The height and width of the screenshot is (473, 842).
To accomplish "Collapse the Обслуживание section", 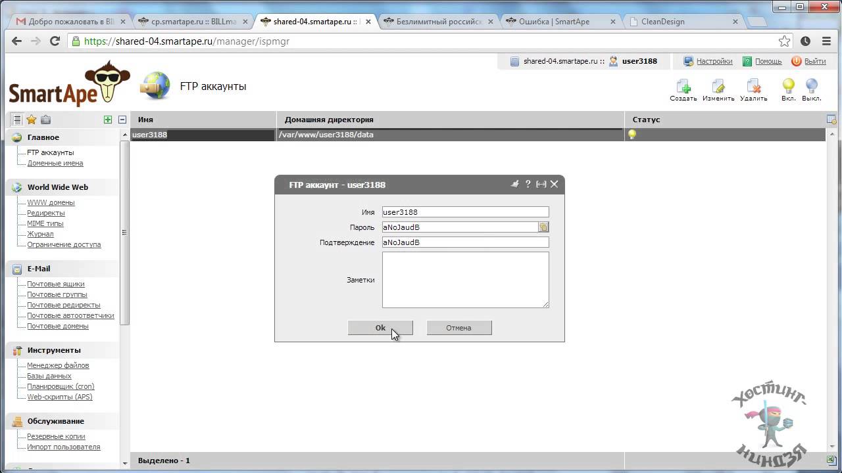I will pos(56,421).
